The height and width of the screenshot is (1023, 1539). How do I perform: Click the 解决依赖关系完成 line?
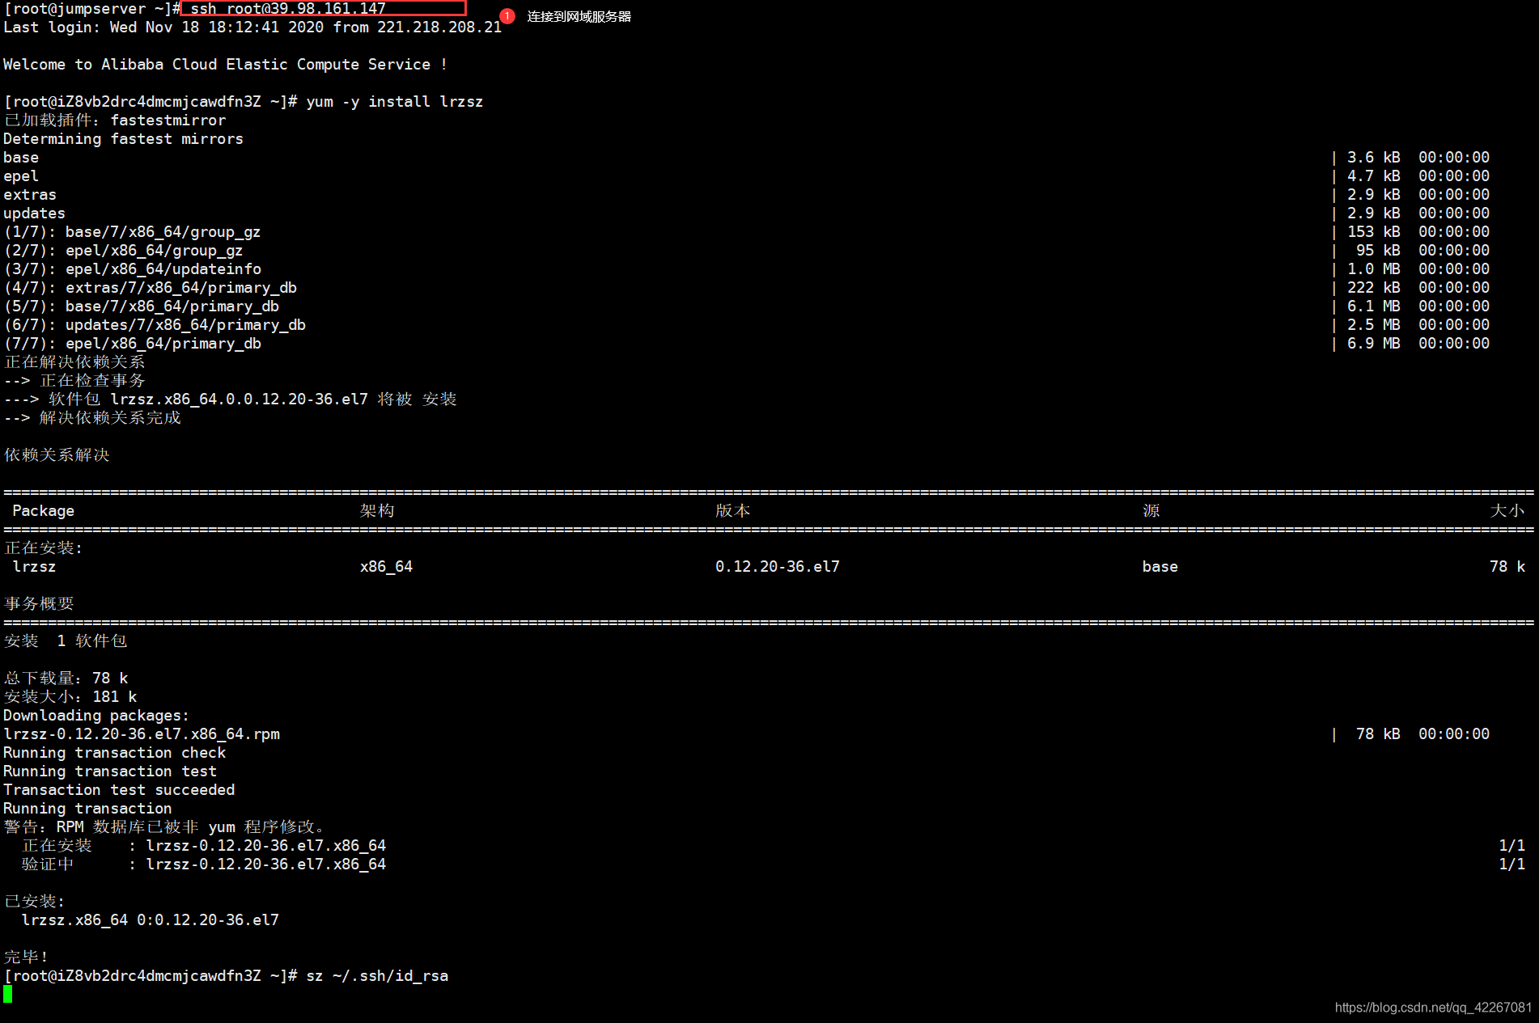tap(92, 417)
